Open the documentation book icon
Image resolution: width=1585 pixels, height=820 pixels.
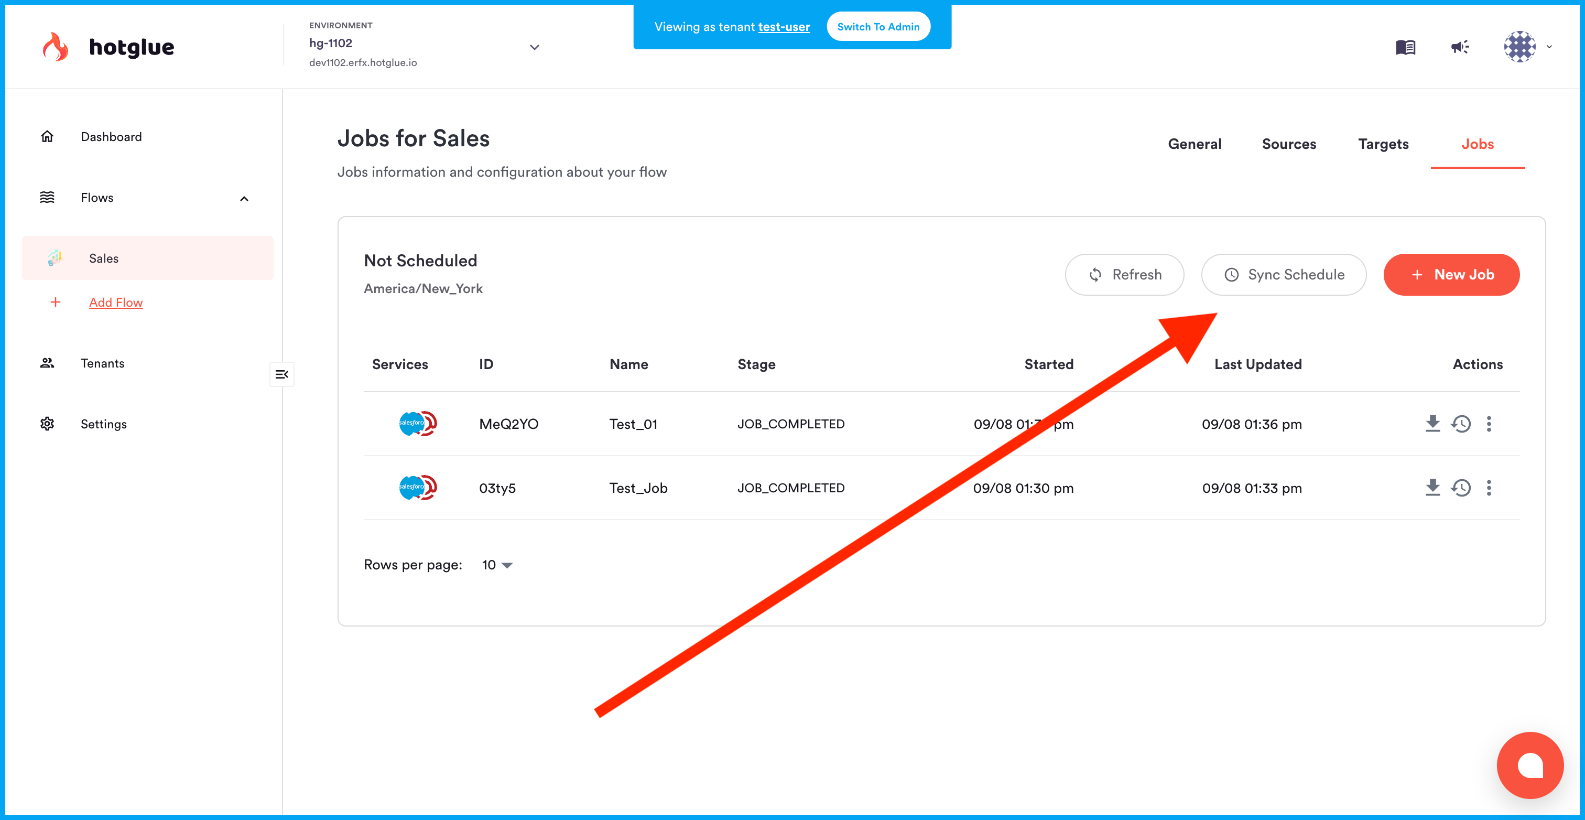click(1405, 47)
